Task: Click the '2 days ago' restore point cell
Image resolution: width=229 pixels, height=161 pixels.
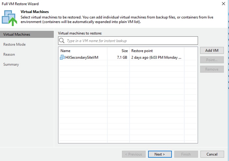Action: coord(156,57)
